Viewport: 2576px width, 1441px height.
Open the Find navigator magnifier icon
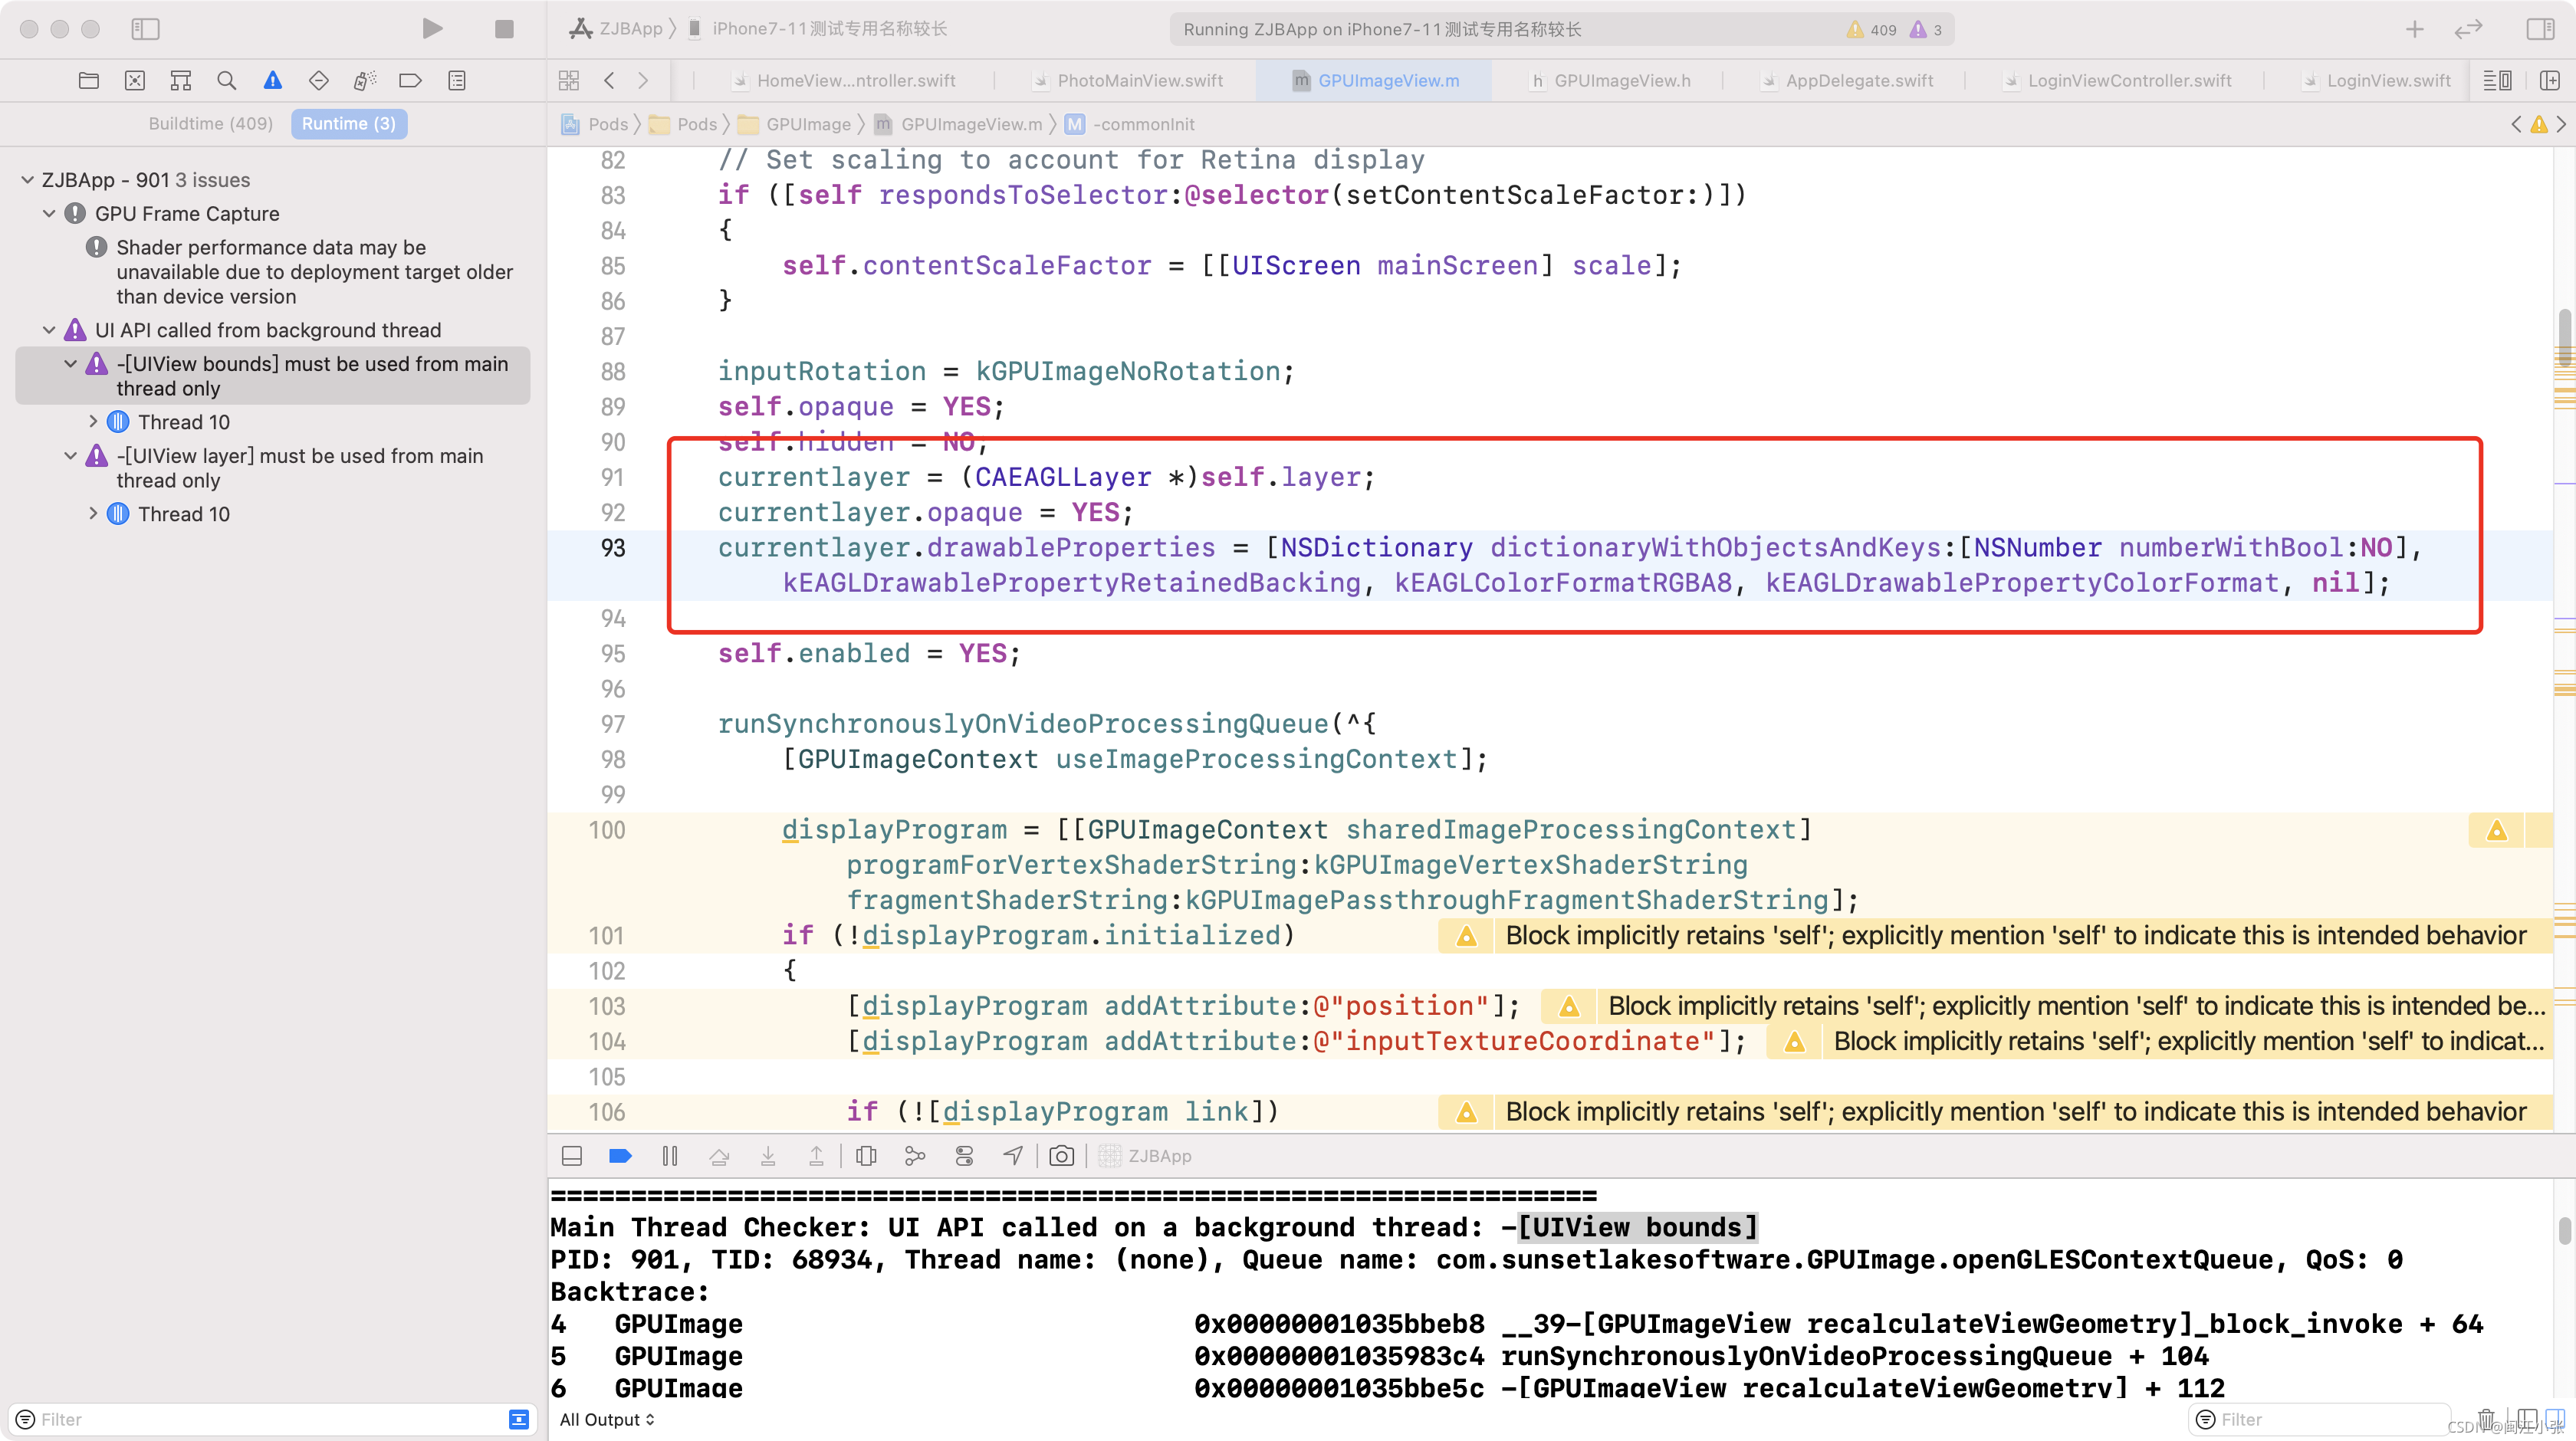coord(227,81)
